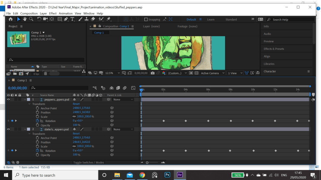Screen dimensions: 321x180
Task: Select the Brush tool
Action: (80, 19)
